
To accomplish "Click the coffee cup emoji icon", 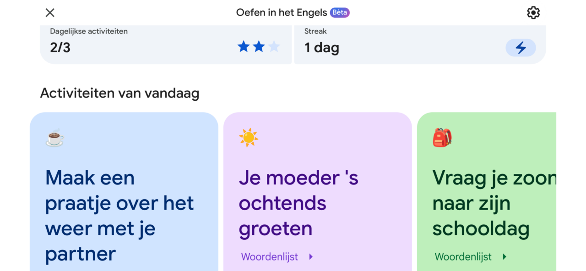I will (55, 137).
